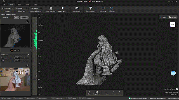The height and width of the screenshot is (100, 179).
Task: Open the Help menu
Action: pos(35,4)
